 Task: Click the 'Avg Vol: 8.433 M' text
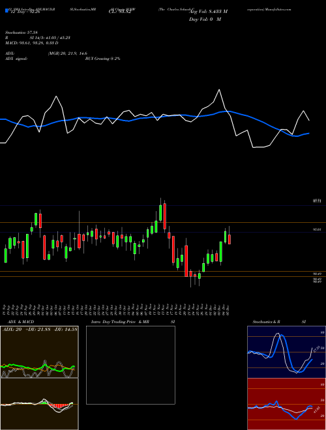208,12
